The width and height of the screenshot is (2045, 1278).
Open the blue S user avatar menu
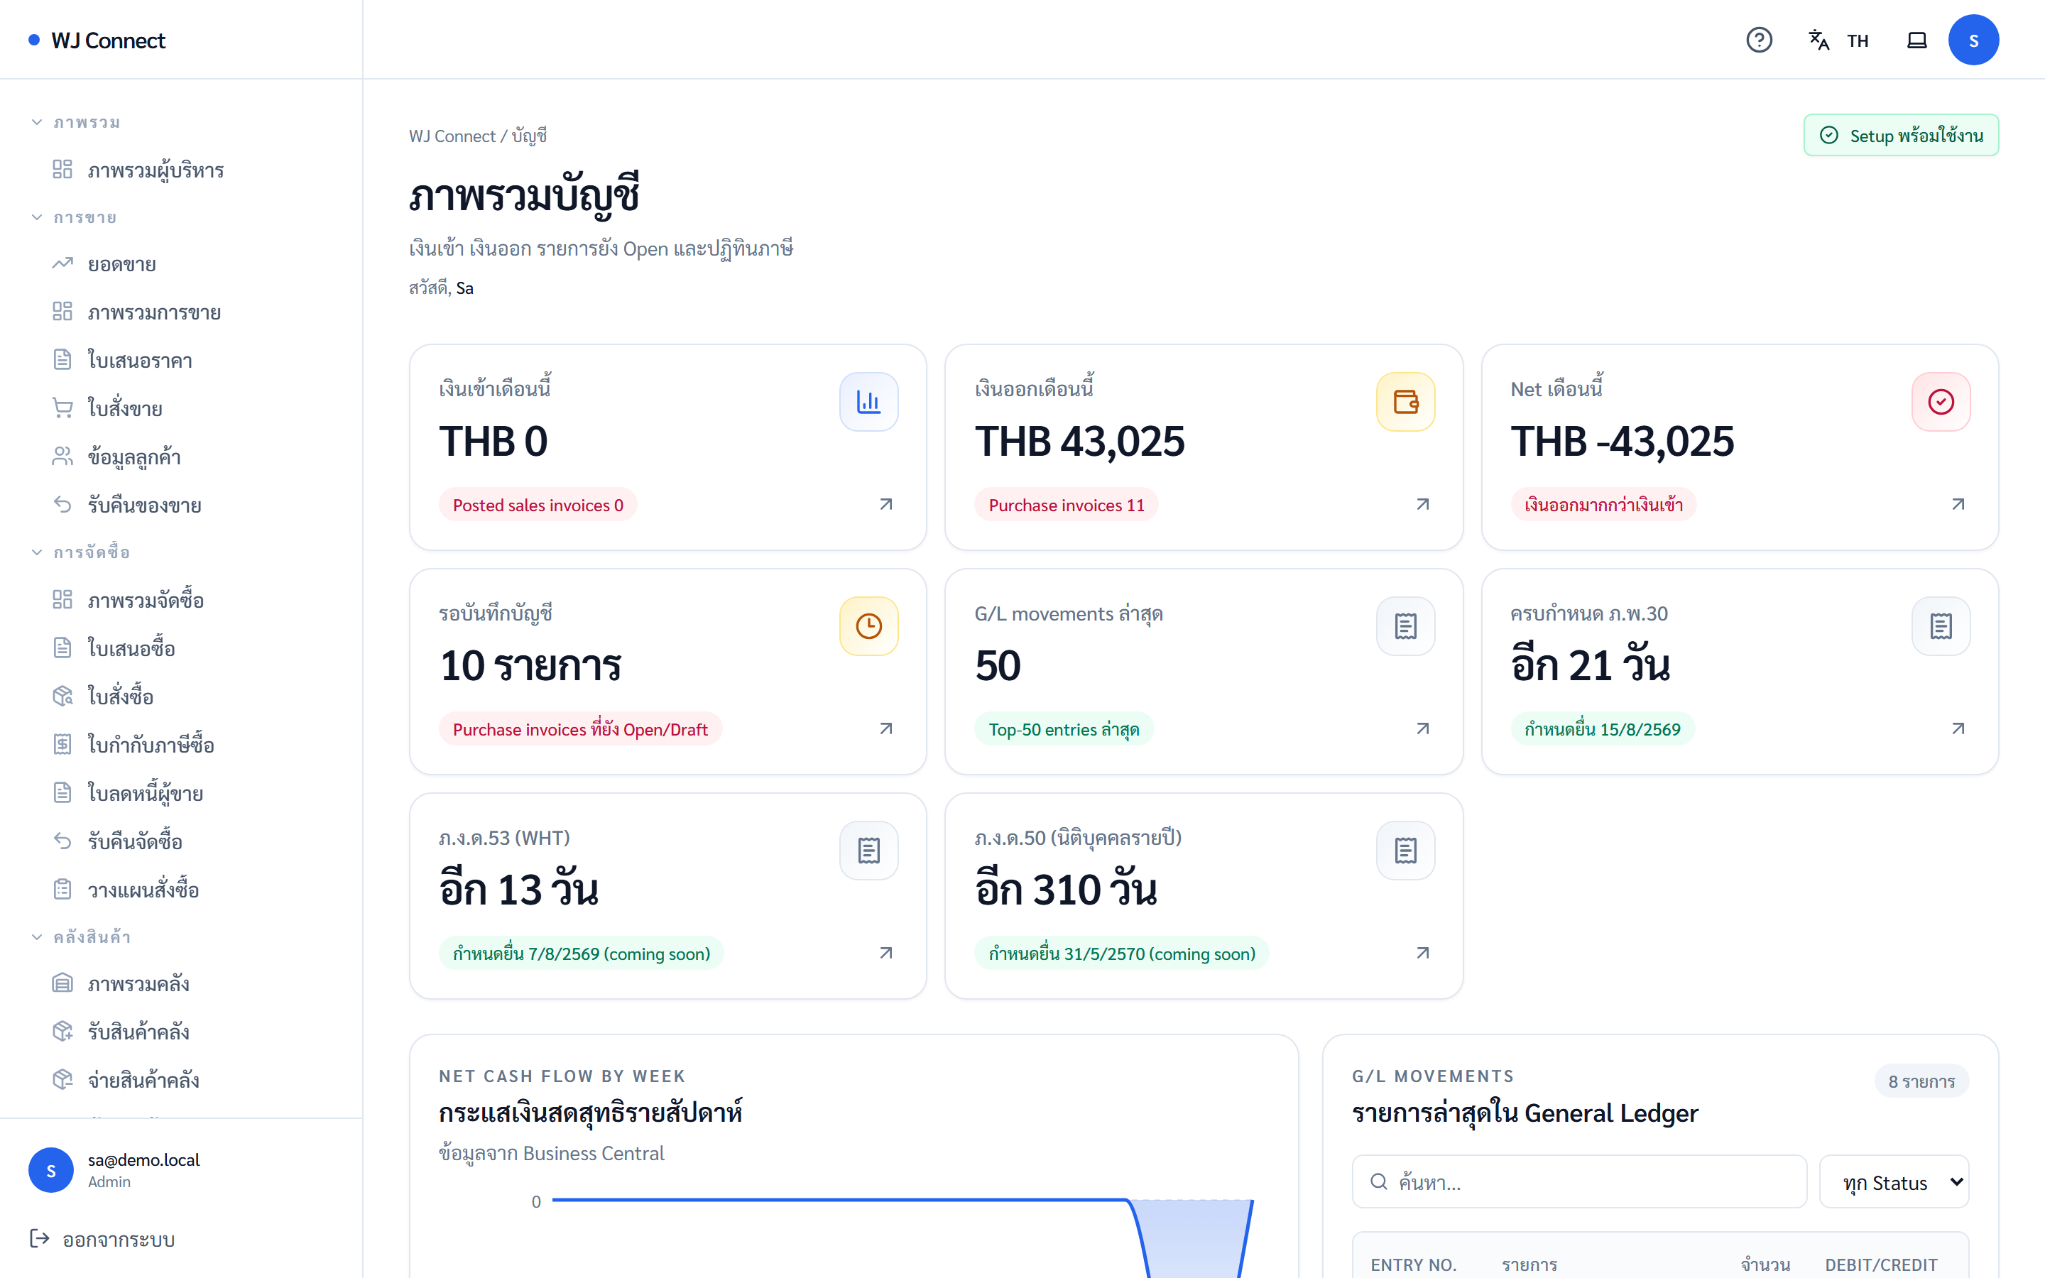pos(1973,40)
